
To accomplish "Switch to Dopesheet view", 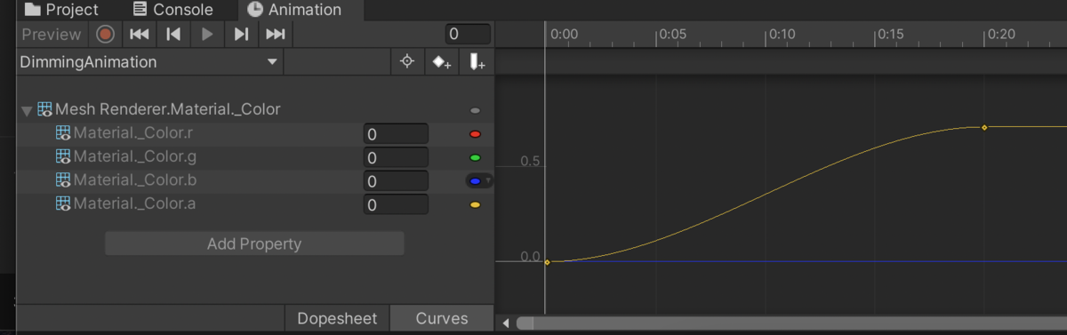I will point(337,318).
